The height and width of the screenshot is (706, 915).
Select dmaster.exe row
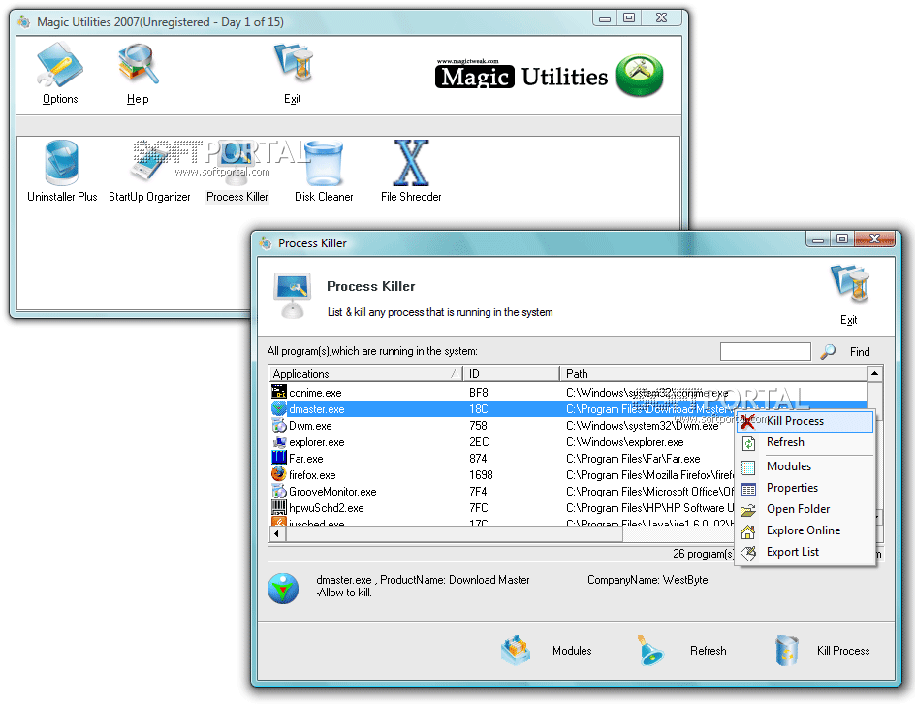[503, 409]
